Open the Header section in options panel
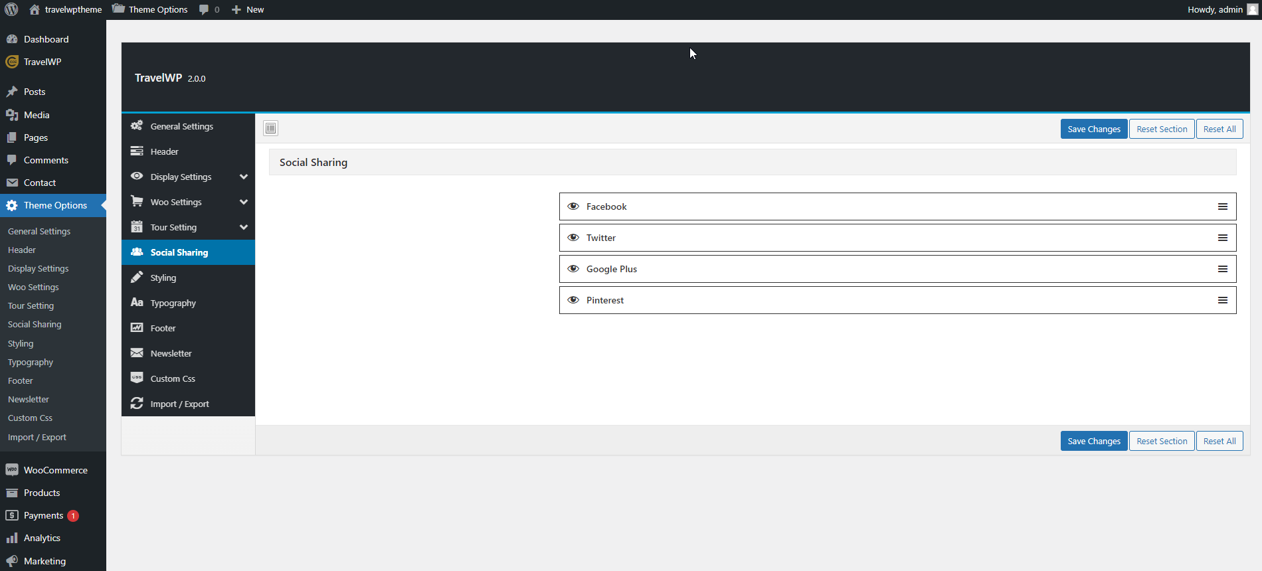This screenshot has height=571, width=1262. [x=188, y=151]
